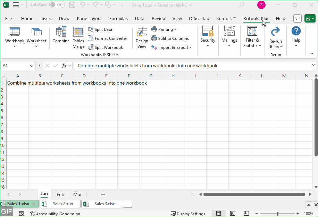This screenshot has height=217, width=318.
Task: Open the File menu
Action: (x=8, y=18)
